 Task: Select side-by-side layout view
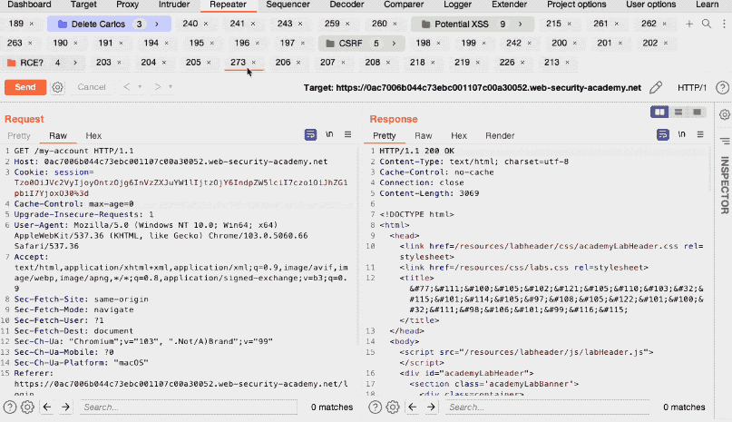tap(659, 113)
